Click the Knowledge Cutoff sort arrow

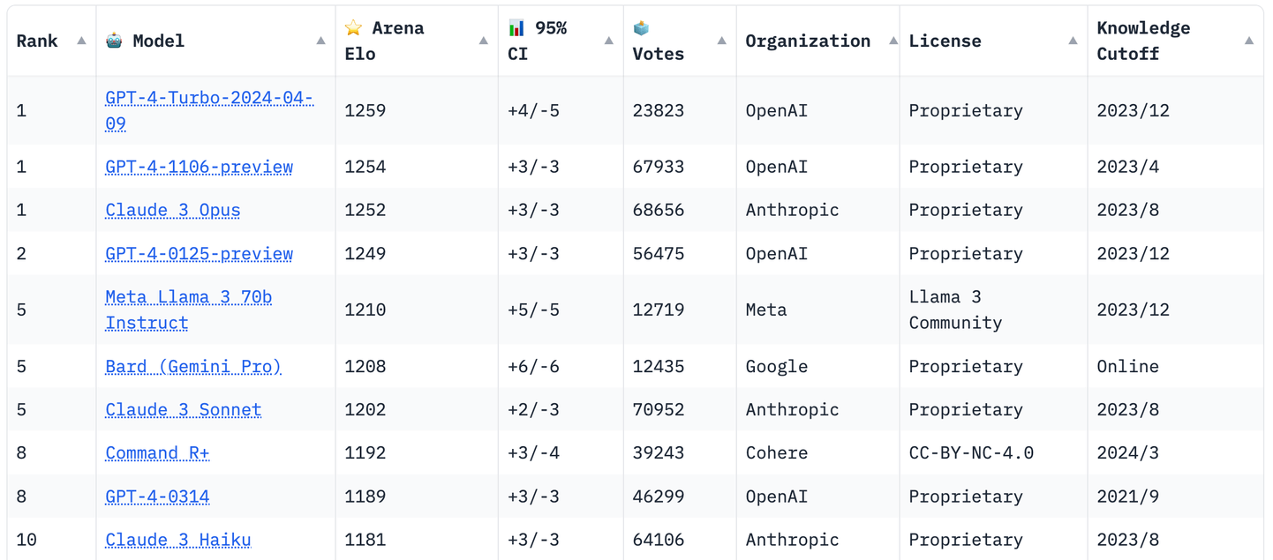click(1248, 41)
